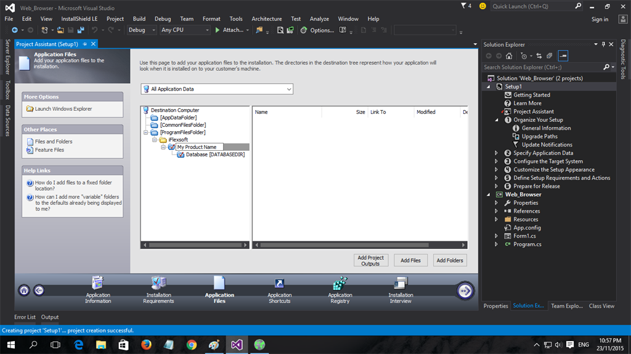631x354 pixels.
Task: Expand Prepare for Release node
Action: point(497,187)
